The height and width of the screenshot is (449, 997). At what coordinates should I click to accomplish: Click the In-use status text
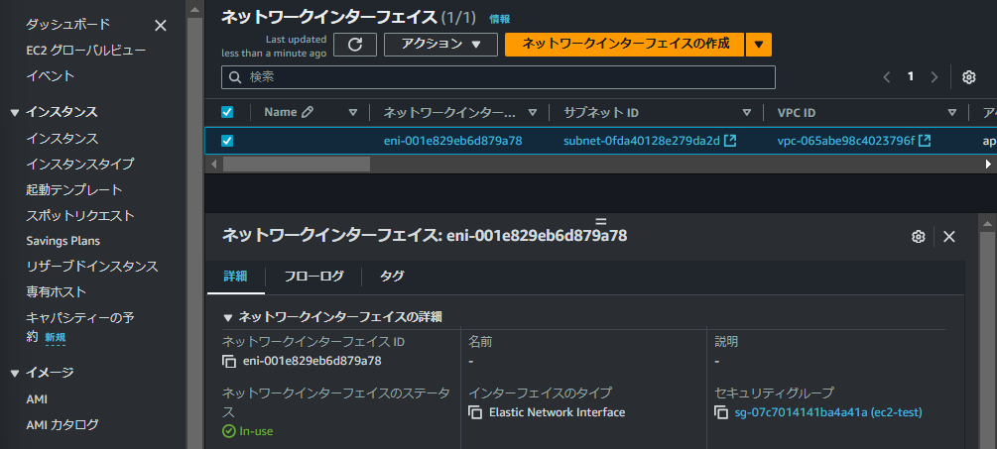coord(256,431)
